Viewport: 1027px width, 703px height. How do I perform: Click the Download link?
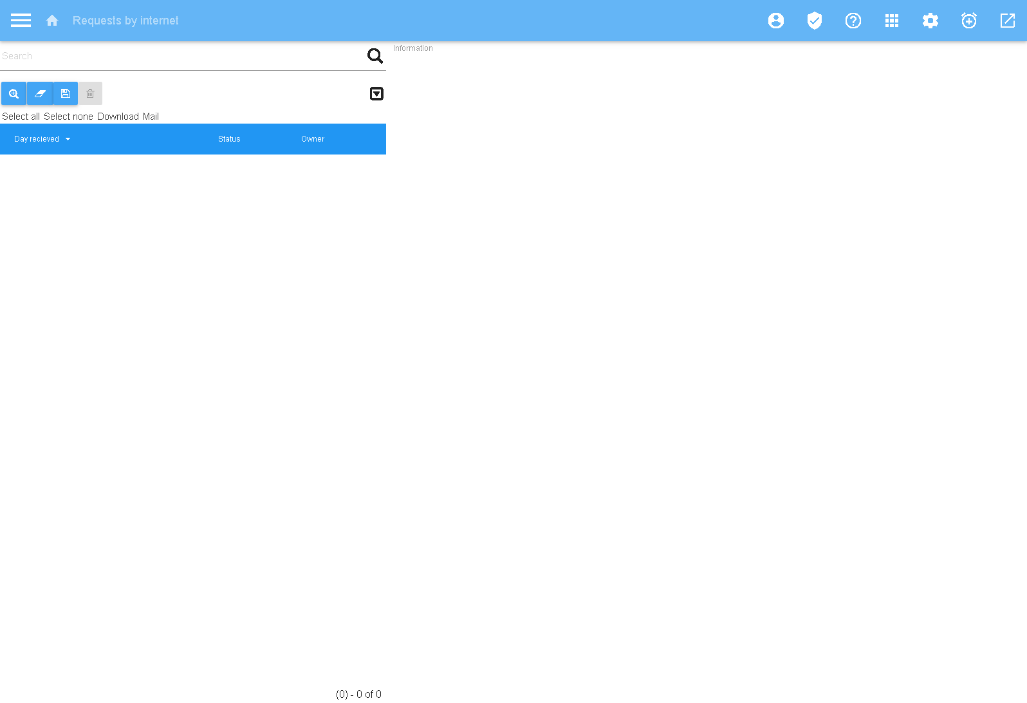(x=118, y=117)
